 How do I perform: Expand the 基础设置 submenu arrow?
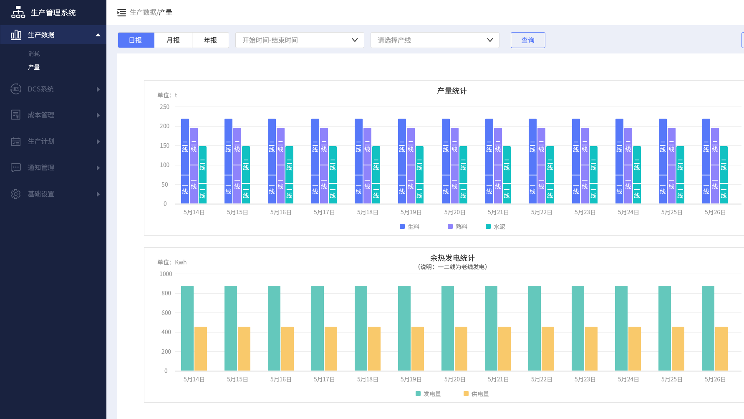[x=98, y=194]
